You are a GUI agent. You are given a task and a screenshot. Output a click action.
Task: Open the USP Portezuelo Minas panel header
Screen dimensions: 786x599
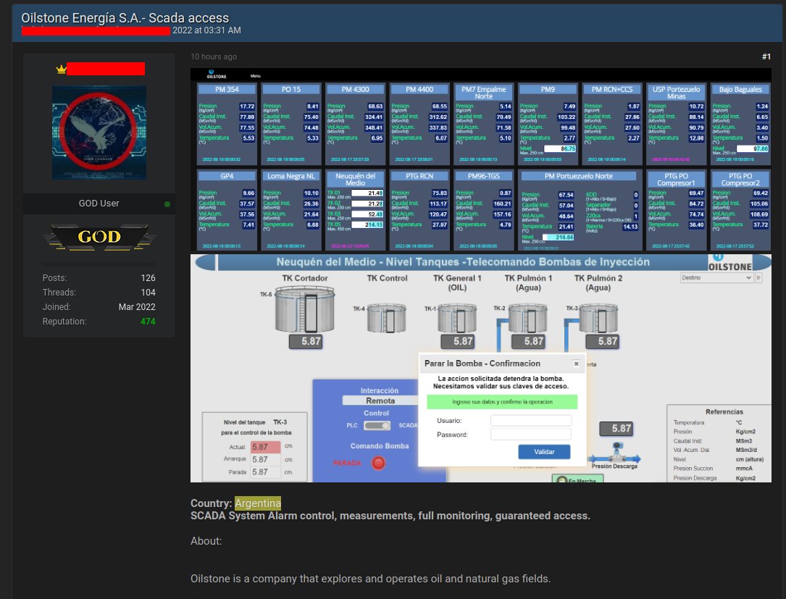click(x=676, y=92)
